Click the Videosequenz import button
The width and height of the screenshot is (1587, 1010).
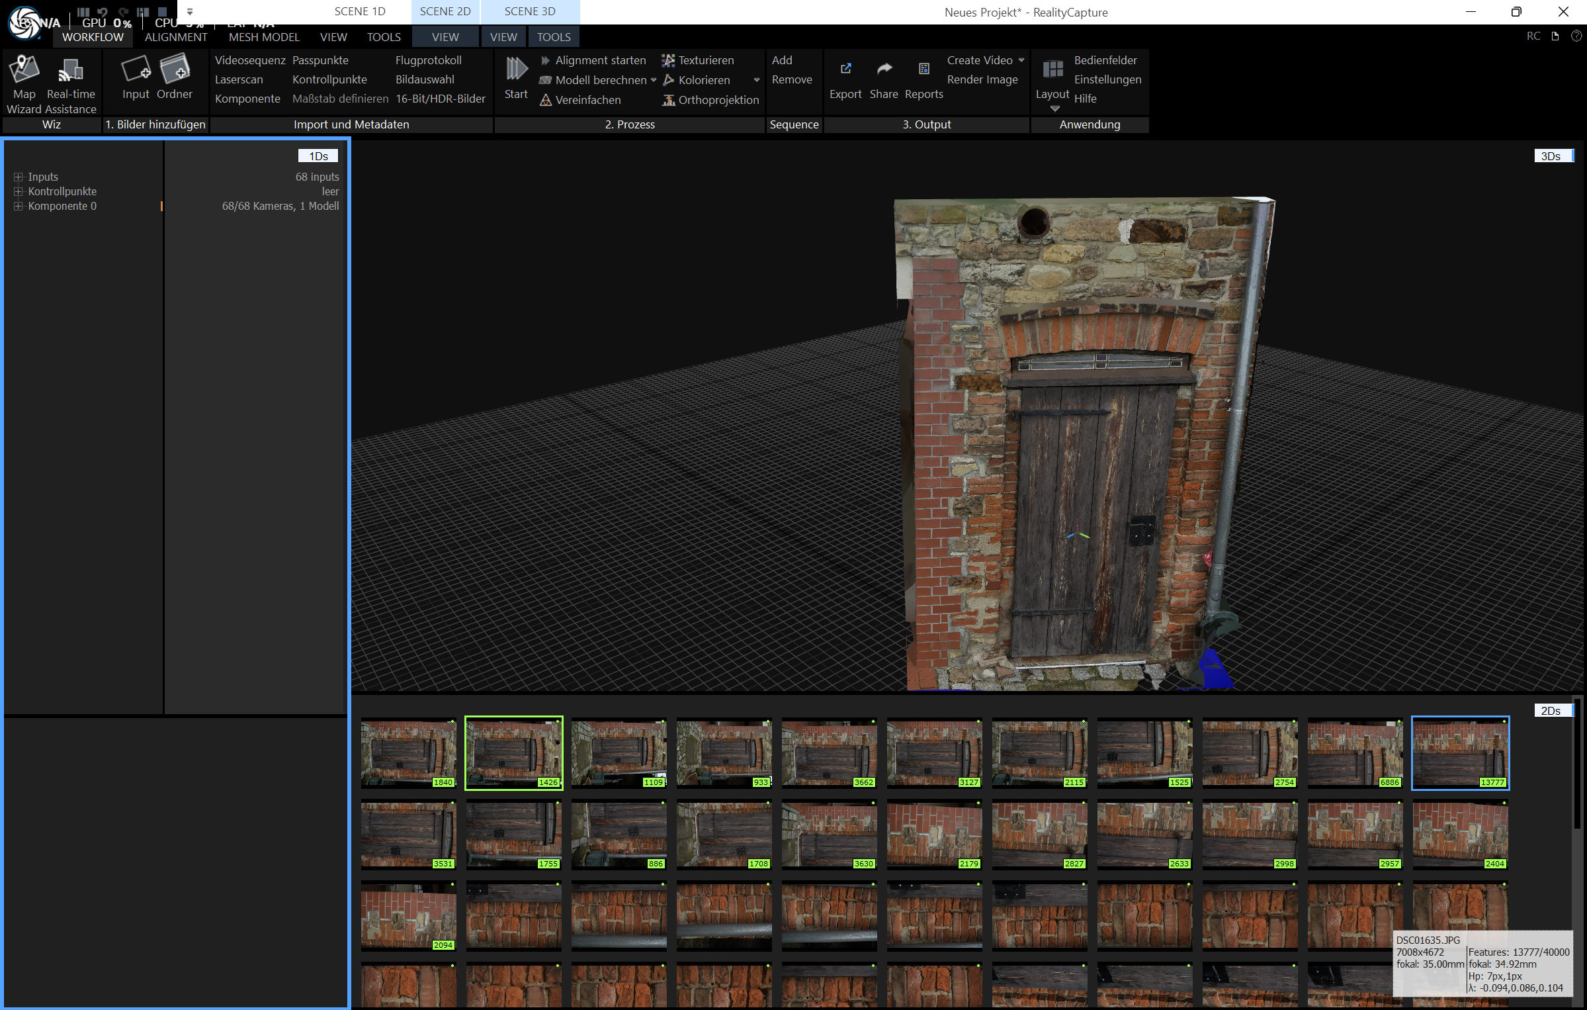(250, 60)
